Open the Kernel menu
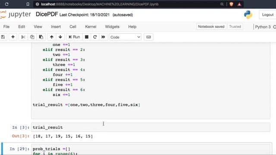Image resolution: width=276 pixels, height=155 pixels. (91, 27)
